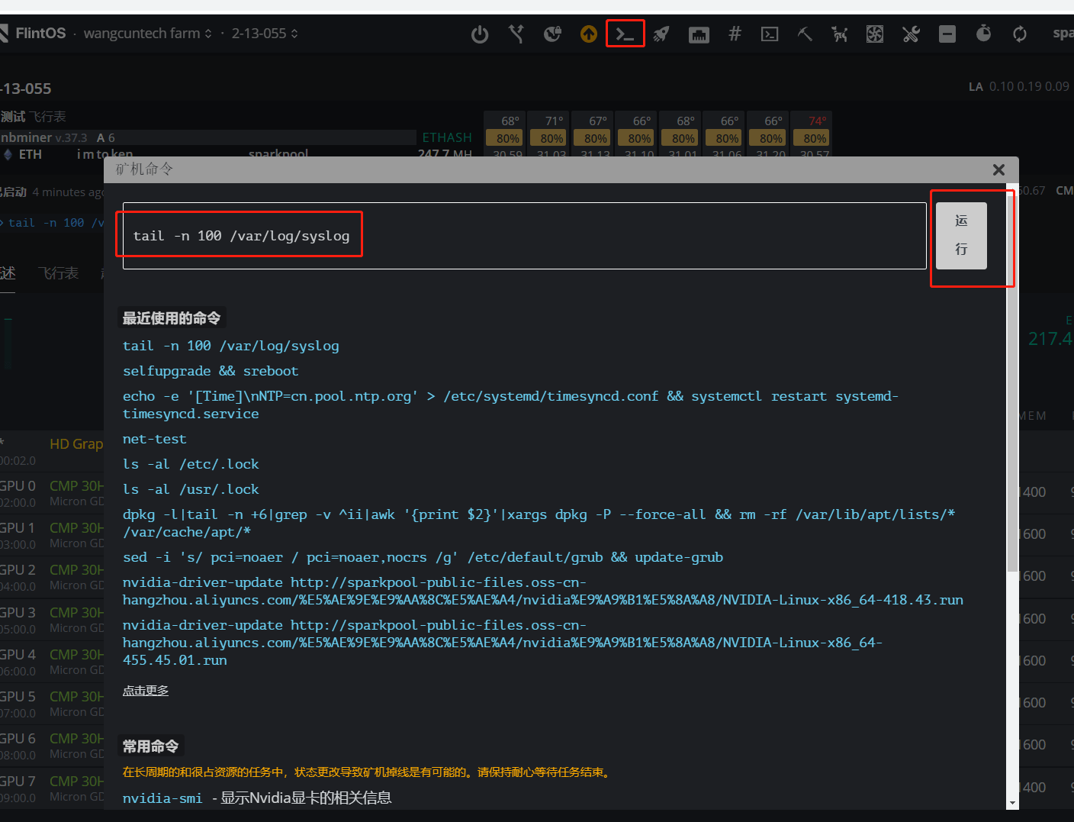
Task: Select the orange upgrade arrow icon
Action: click(588, 34)
